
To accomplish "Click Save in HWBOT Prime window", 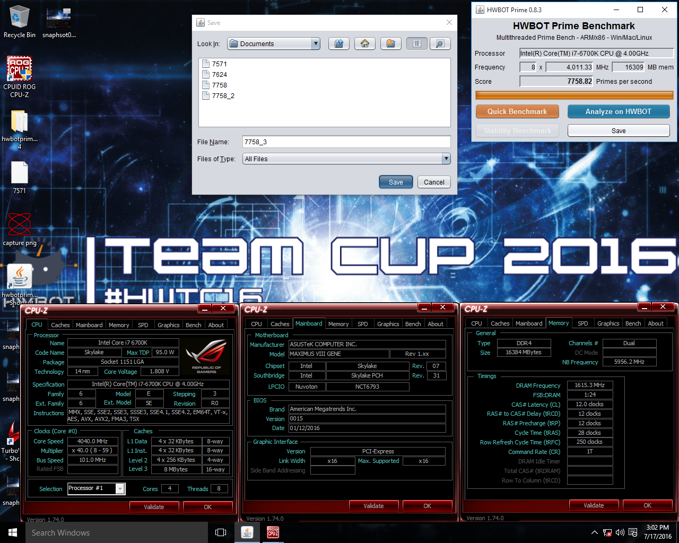I will (x=619, y=130).
